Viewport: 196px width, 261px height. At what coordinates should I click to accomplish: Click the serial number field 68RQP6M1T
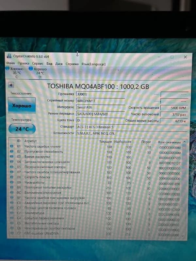pos(101,101)
